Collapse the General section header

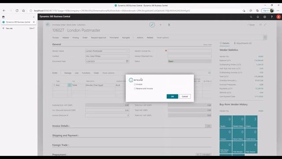point(57,44)
